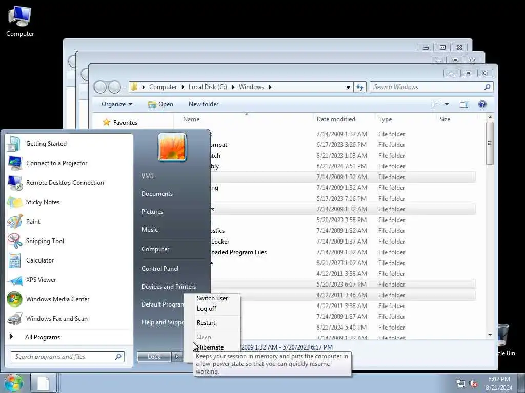Open Control Panel from Start menu

(160, 268)
